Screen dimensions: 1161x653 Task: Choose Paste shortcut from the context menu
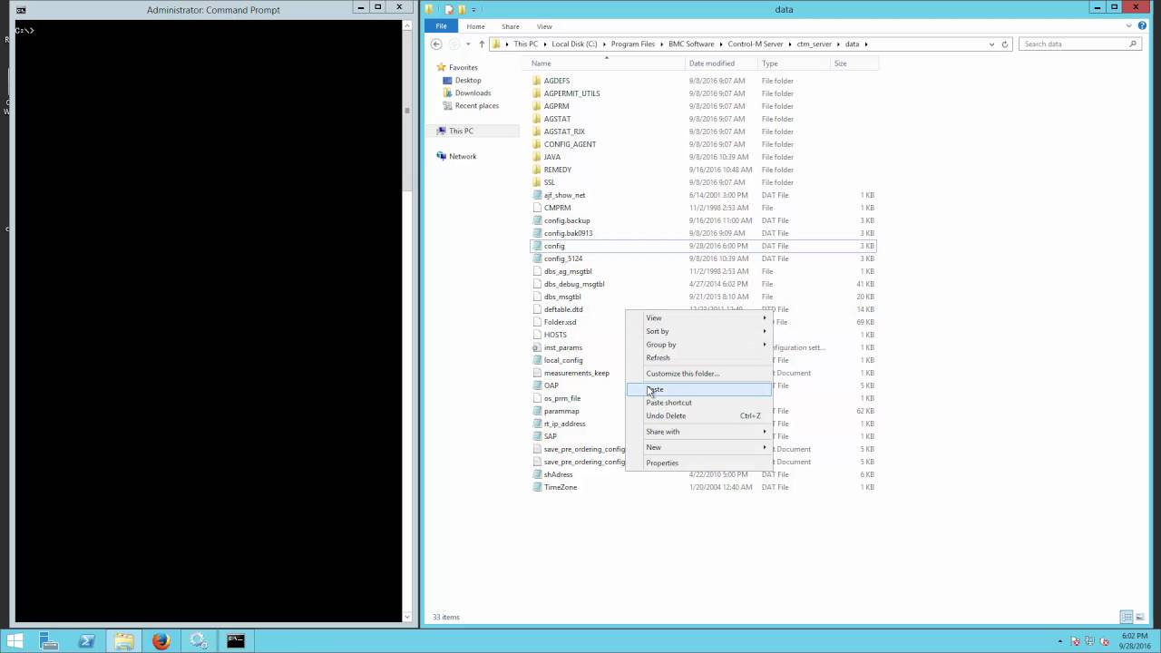tap(698, 403)
